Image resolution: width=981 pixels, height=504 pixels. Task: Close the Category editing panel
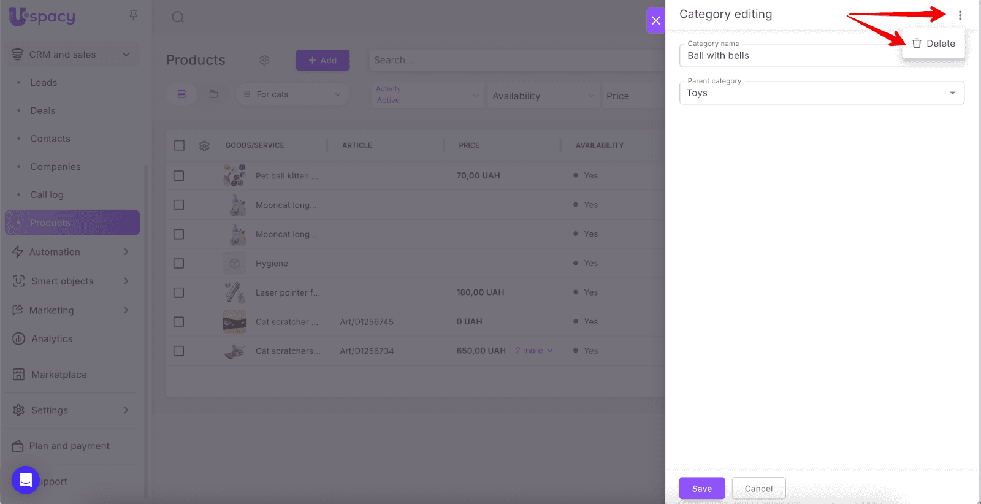655,20
